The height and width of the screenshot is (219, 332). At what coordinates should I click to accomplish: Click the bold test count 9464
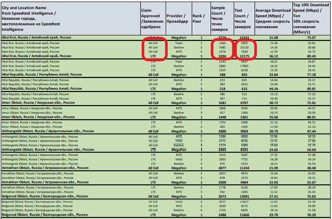[x=244, y=182]
